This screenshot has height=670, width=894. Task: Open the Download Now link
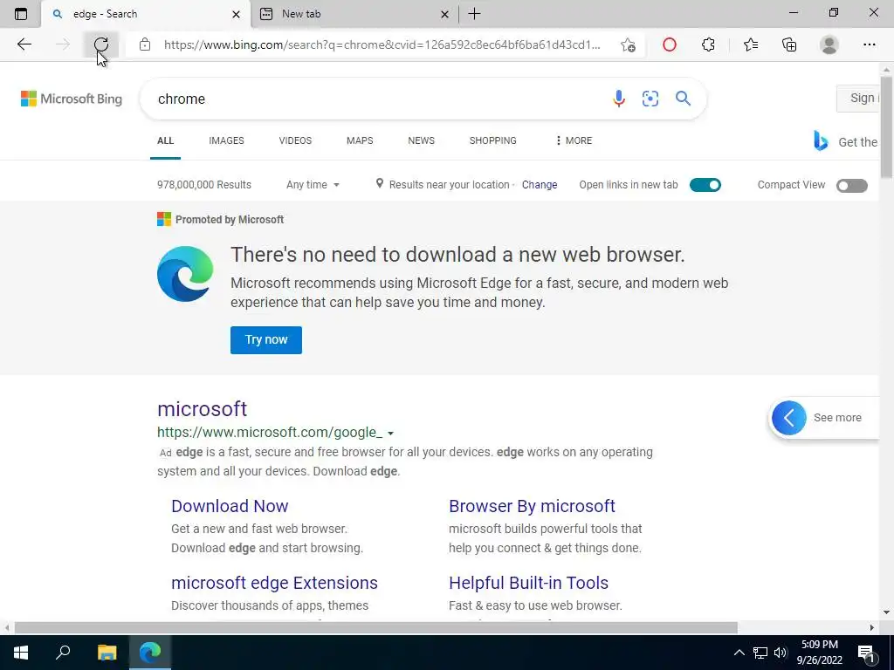(x=230, y=506)
